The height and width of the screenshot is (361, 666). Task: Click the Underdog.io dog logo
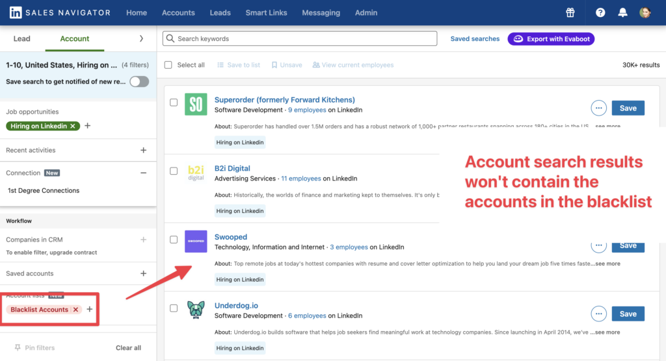196,310
